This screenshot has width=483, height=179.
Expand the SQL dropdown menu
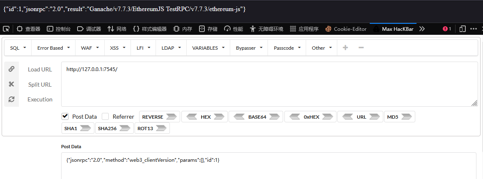coord(18,48)
